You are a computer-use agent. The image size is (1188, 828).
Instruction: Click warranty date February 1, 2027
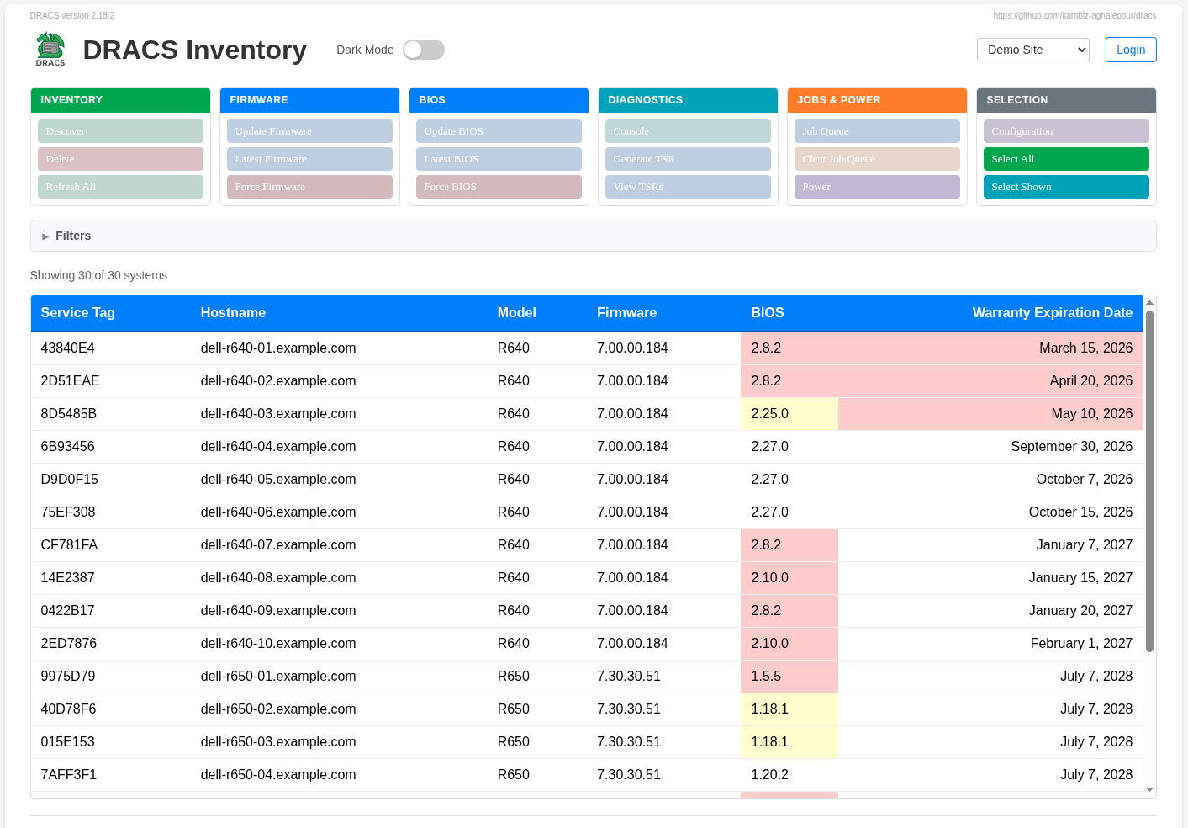(1081, 644)
